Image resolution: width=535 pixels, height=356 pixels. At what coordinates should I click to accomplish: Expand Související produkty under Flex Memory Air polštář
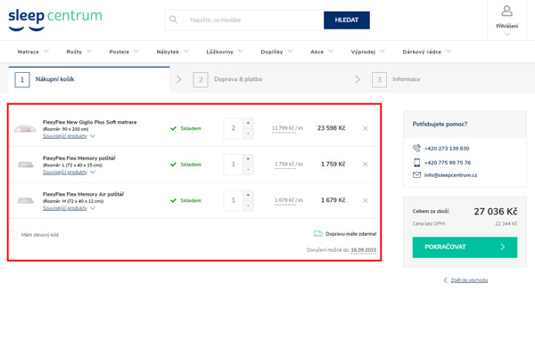click(69, 208)
